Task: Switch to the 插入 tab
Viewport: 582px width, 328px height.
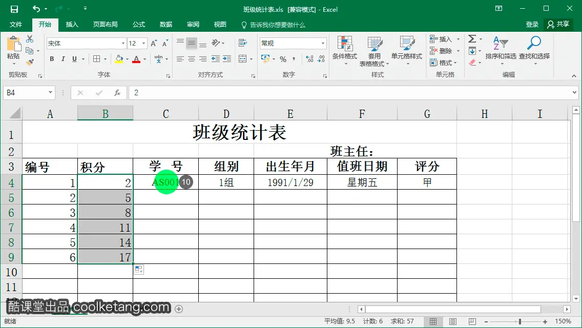Action: click(x=72, y=25)
